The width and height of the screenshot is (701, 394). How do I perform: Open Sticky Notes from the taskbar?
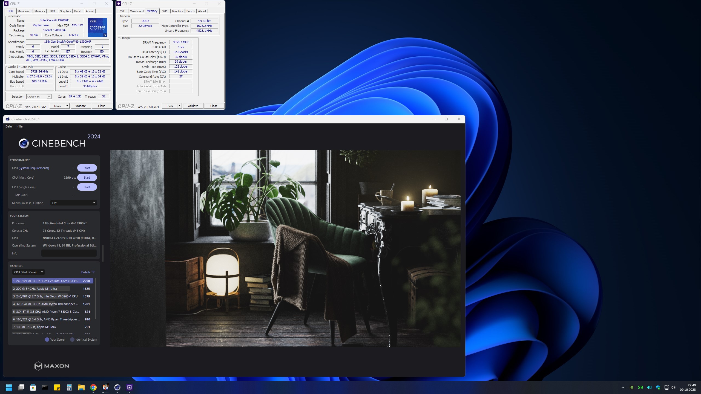click(57, 387)
